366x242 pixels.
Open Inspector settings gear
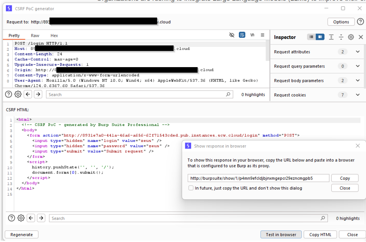click(x=351, y=37)
